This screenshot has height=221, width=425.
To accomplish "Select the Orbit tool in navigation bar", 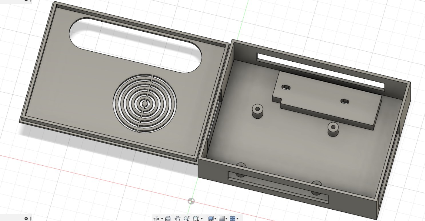I will [156, 219].
